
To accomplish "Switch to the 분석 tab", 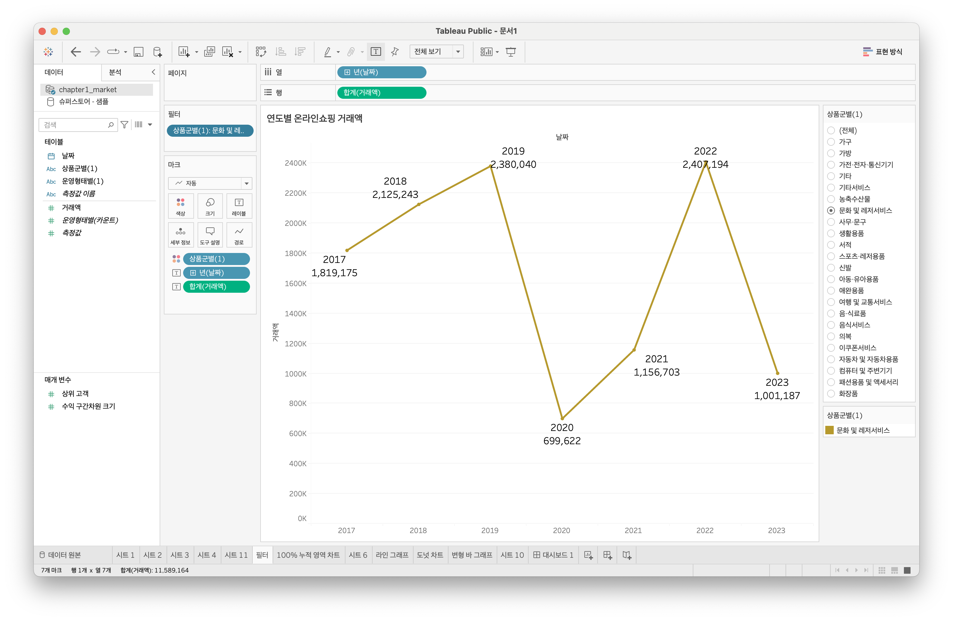I will pyautogui.click(x=115, y=72).
